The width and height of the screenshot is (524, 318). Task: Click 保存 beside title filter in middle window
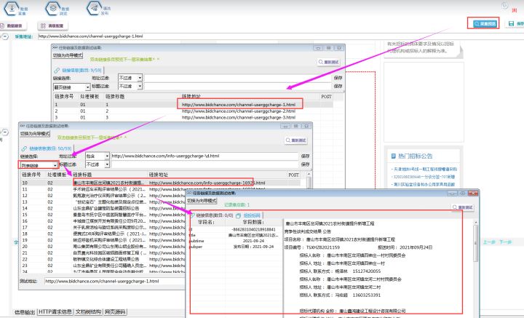(305, 164)
